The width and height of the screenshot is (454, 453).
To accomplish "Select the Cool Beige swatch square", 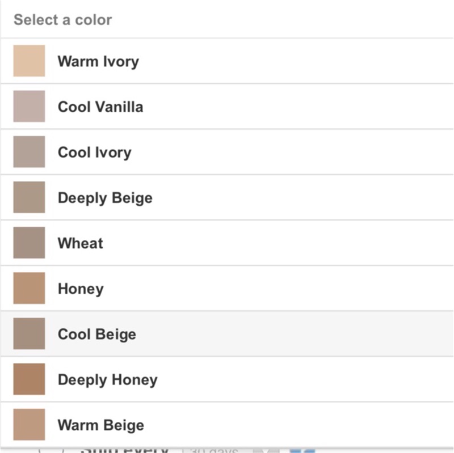I will tap(29, 333).
